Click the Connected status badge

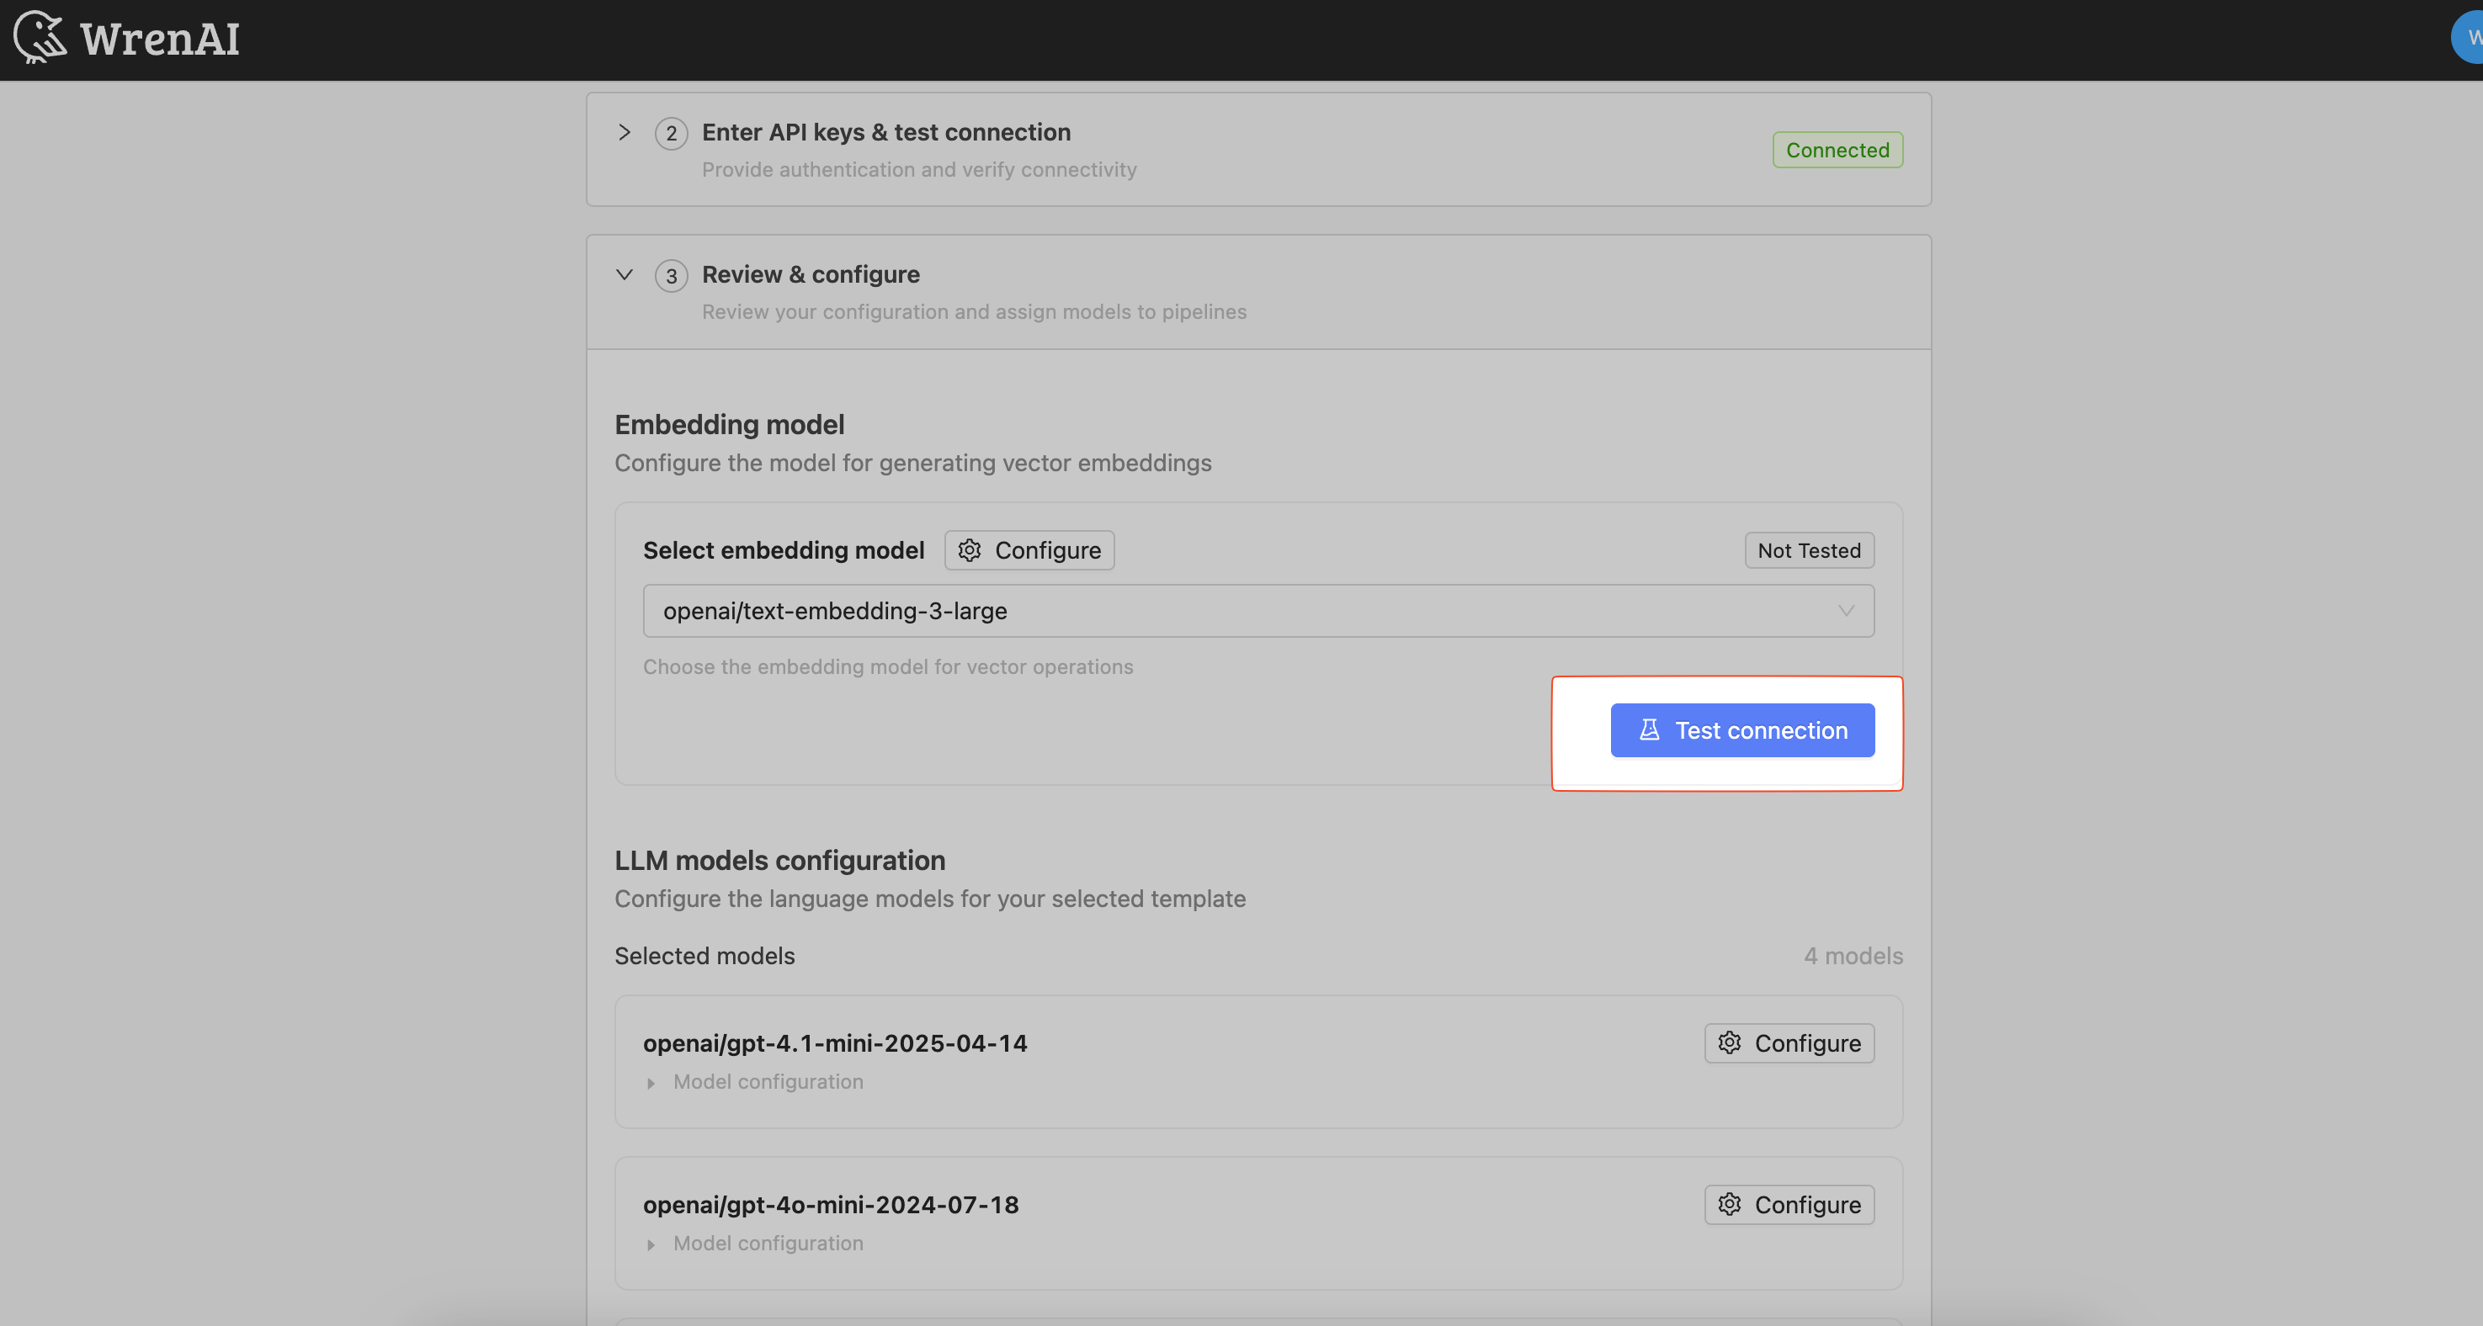coord(1837,150)
